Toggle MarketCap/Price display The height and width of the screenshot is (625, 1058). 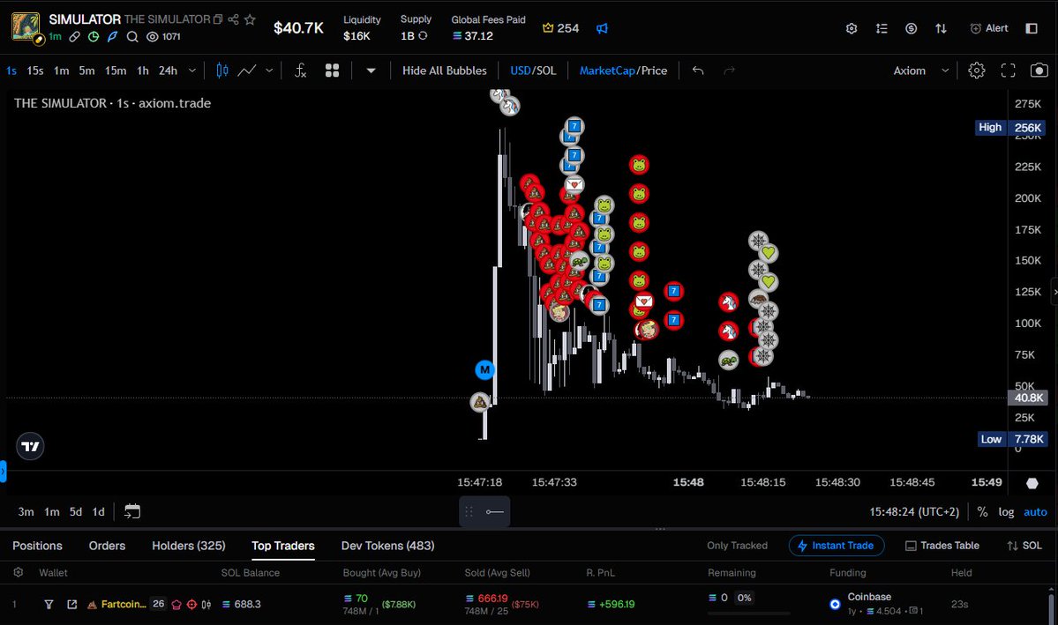click(x=623, y=71)
